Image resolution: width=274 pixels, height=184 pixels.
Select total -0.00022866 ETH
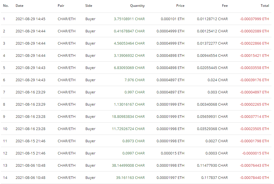[x=254, y=43]
